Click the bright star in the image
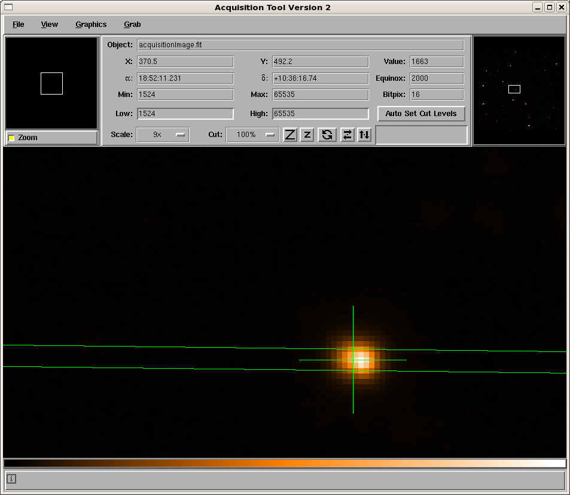This screenshot has height=495, width=570. point(360,360)
